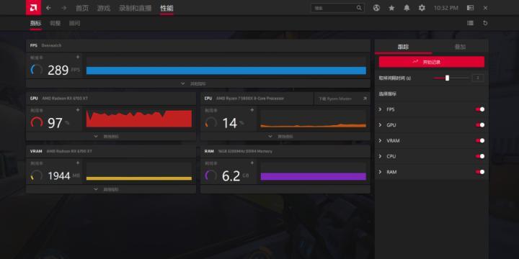Open favorites star icon
This screenshot has width=519, height=259.
391,8
